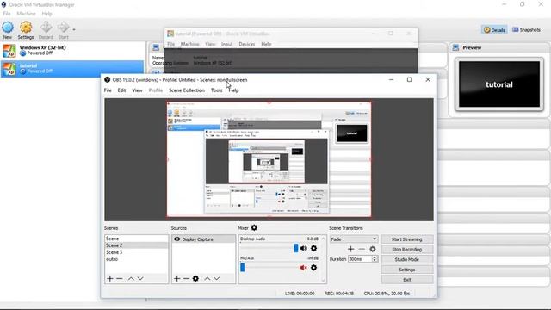Click the Stop Recording button
This screenshot has width=551, height=310.
[407, 249]
